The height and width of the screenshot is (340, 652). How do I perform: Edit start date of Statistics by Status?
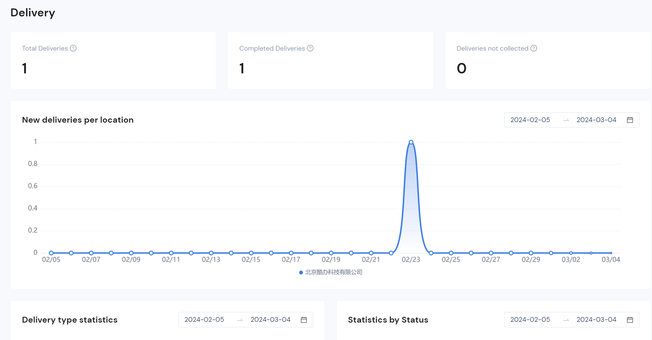(x=530, y=320)
